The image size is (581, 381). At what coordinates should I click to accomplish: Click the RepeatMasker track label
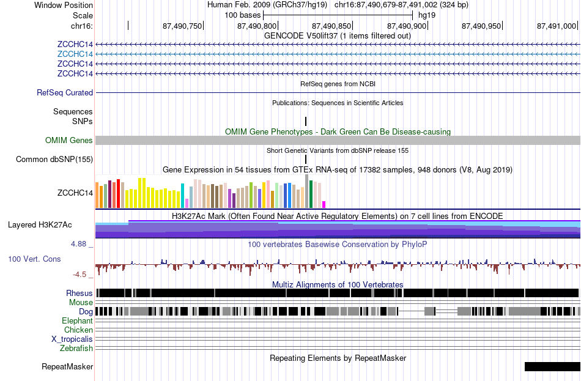coord(67,366)
